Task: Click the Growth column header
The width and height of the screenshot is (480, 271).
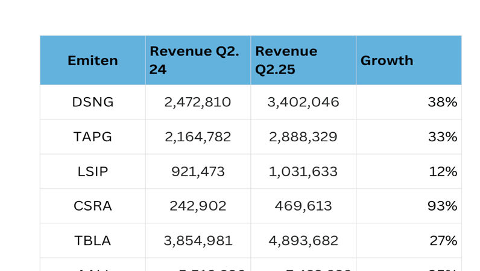Action: (408, 60)
